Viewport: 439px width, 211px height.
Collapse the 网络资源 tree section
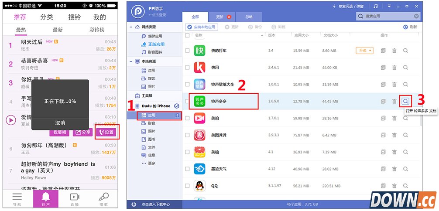point(131,27)
